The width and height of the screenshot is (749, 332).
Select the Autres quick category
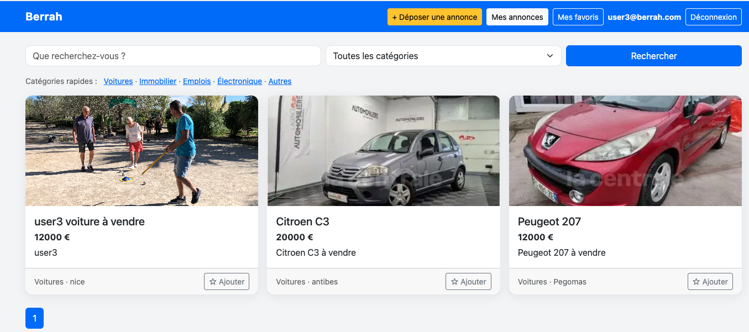point(280,81)
